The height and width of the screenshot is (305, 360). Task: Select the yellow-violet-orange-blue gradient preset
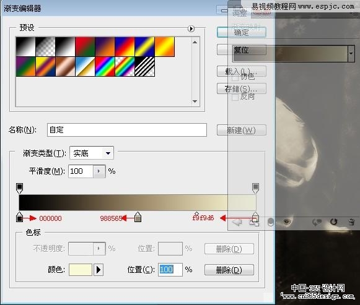(45, 66)
